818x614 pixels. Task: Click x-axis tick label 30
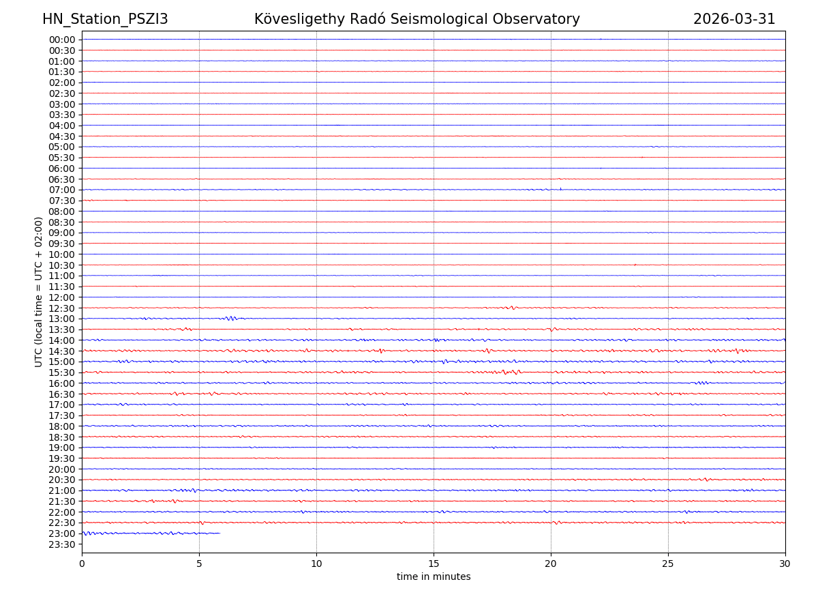(x=785, y=564)
